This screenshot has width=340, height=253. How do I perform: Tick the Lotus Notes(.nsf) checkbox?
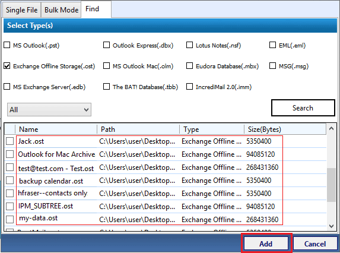pyautogui.click(x=189, y=45)
